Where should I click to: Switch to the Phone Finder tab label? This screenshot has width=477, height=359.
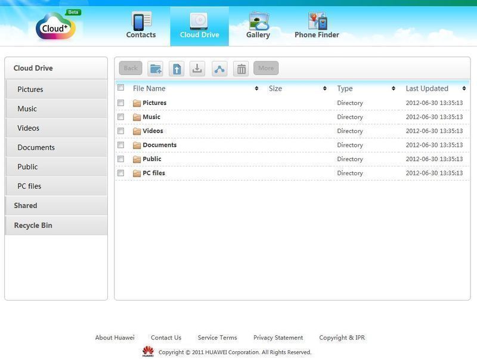pos(317,35)
